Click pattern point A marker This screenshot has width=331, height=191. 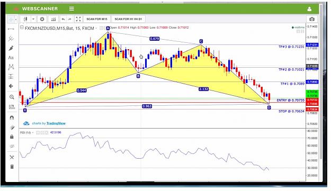click(108, 28)
